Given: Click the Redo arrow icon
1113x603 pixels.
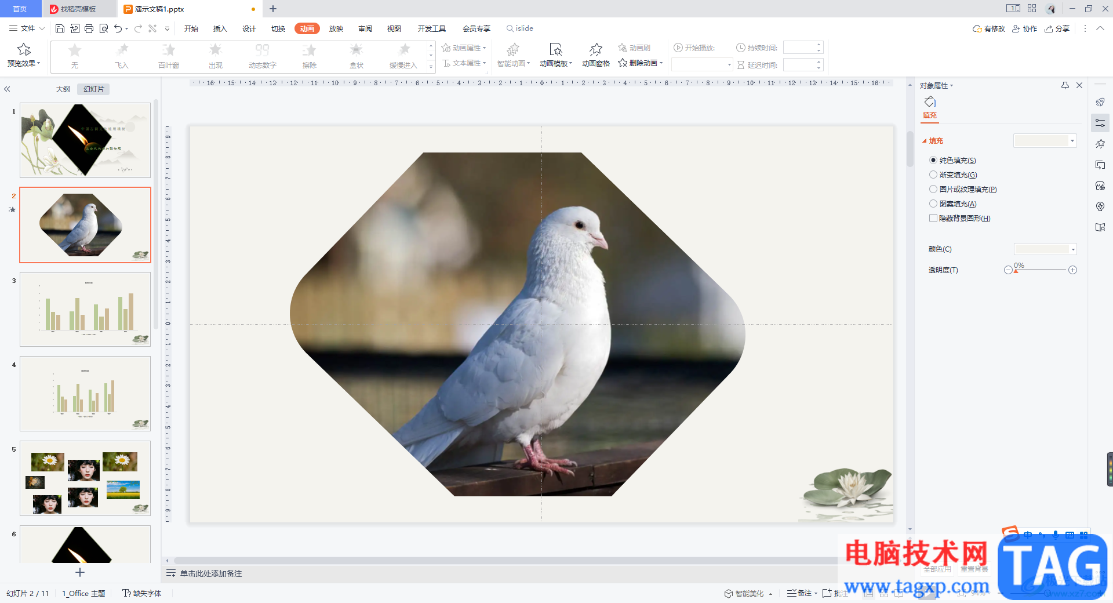Looking at the screenshot, I should click(x=138, y=28).
